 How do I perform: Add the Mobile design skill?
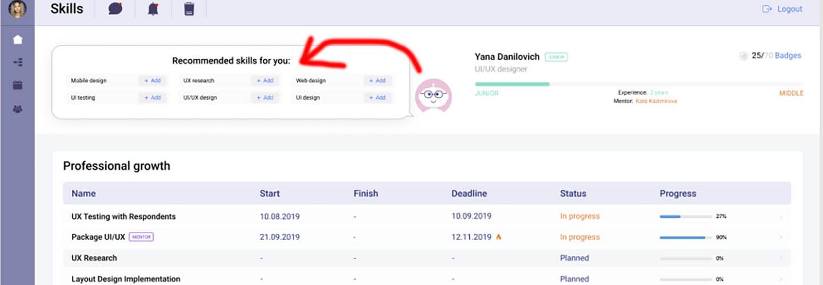point(153,81)
